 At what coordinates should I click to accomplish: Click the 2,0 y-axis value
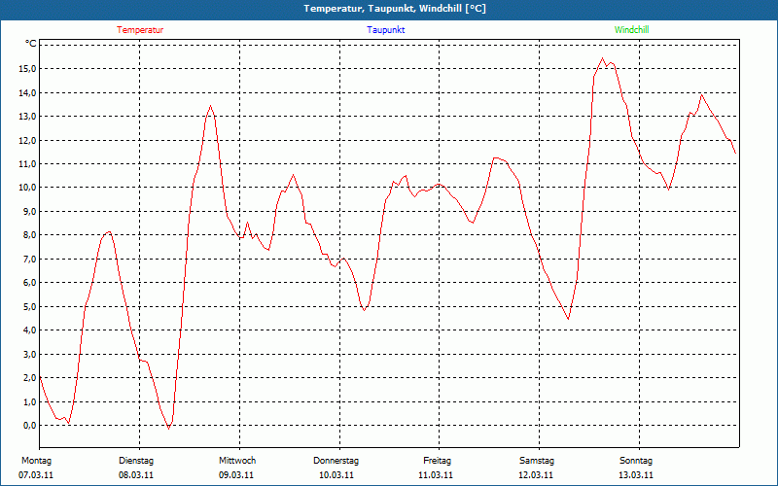point(29,378)
